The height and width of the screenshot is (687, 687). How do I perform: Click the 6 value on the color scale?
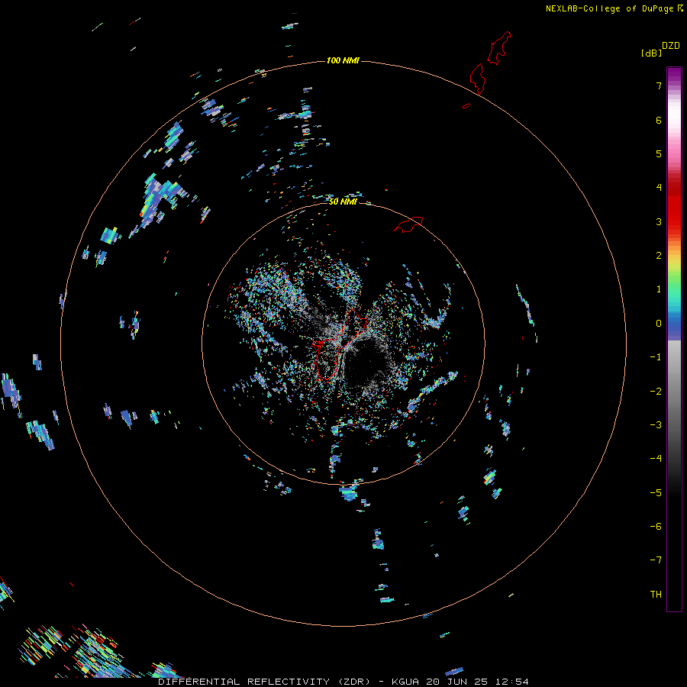coord(659,120)
